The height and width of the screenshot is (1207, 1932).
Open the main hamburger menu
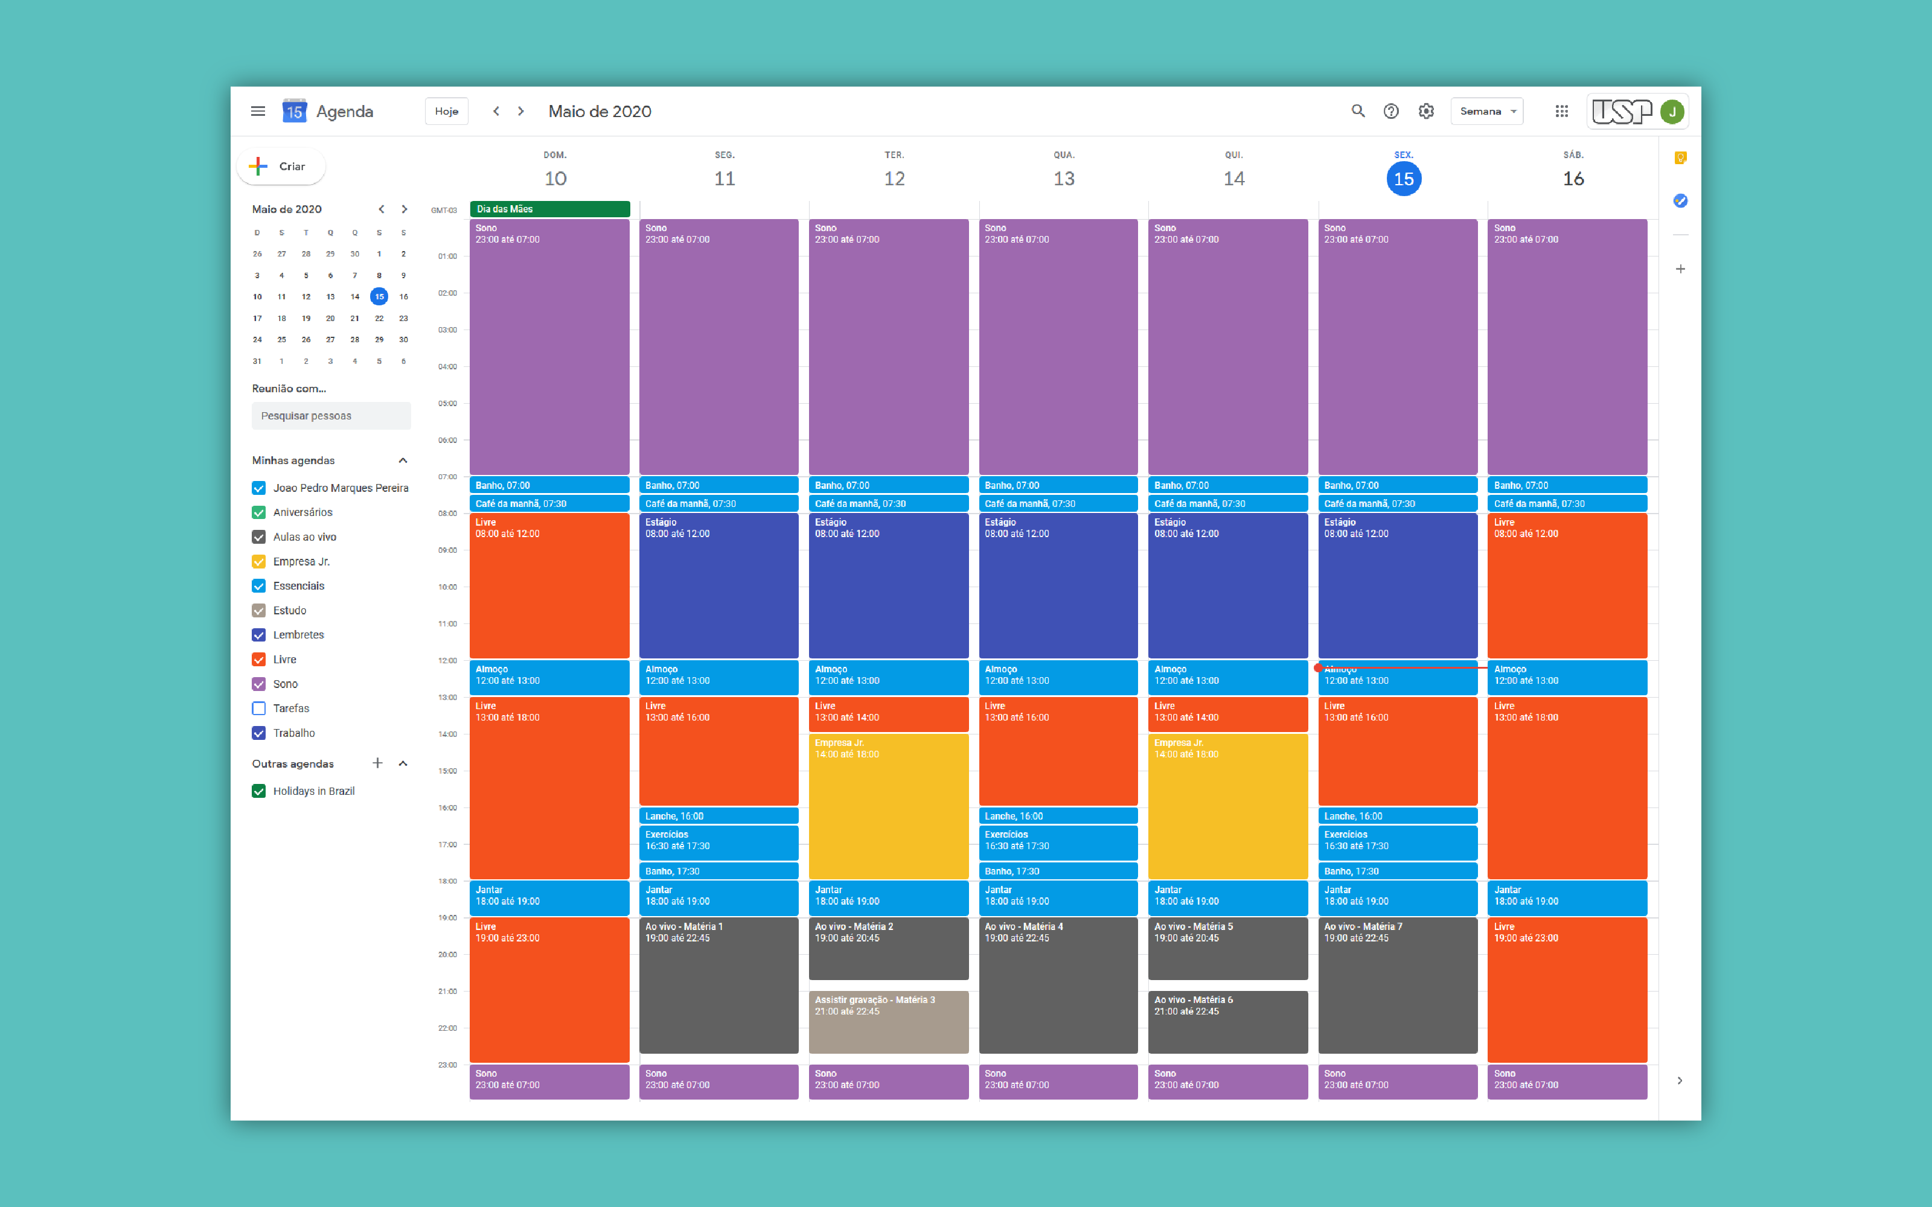tap(258, 111)
